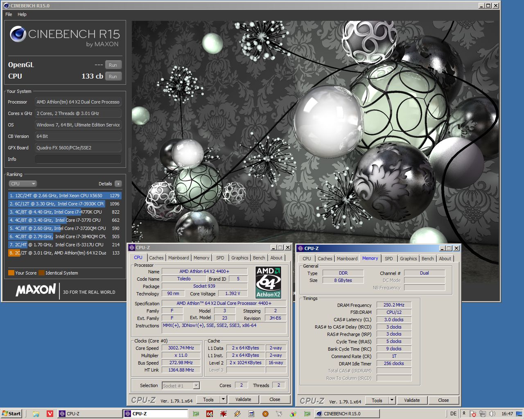
Task: Click Tools button in right CPU-Z window
Action: tap(377, 400)
